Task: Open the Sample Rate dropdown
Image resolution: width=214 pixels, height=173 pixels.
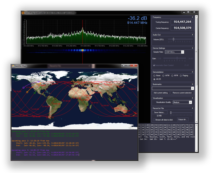Action: 183,52
